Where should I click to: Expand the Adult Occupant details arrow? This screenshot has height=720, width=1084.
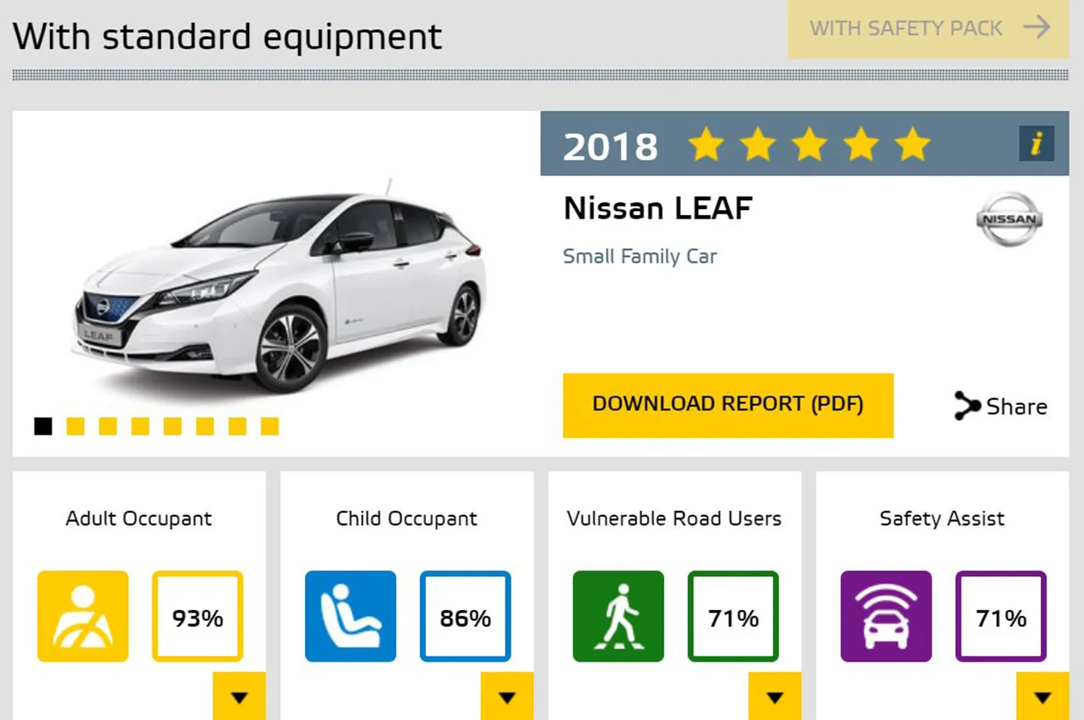(x=239, y=696)
